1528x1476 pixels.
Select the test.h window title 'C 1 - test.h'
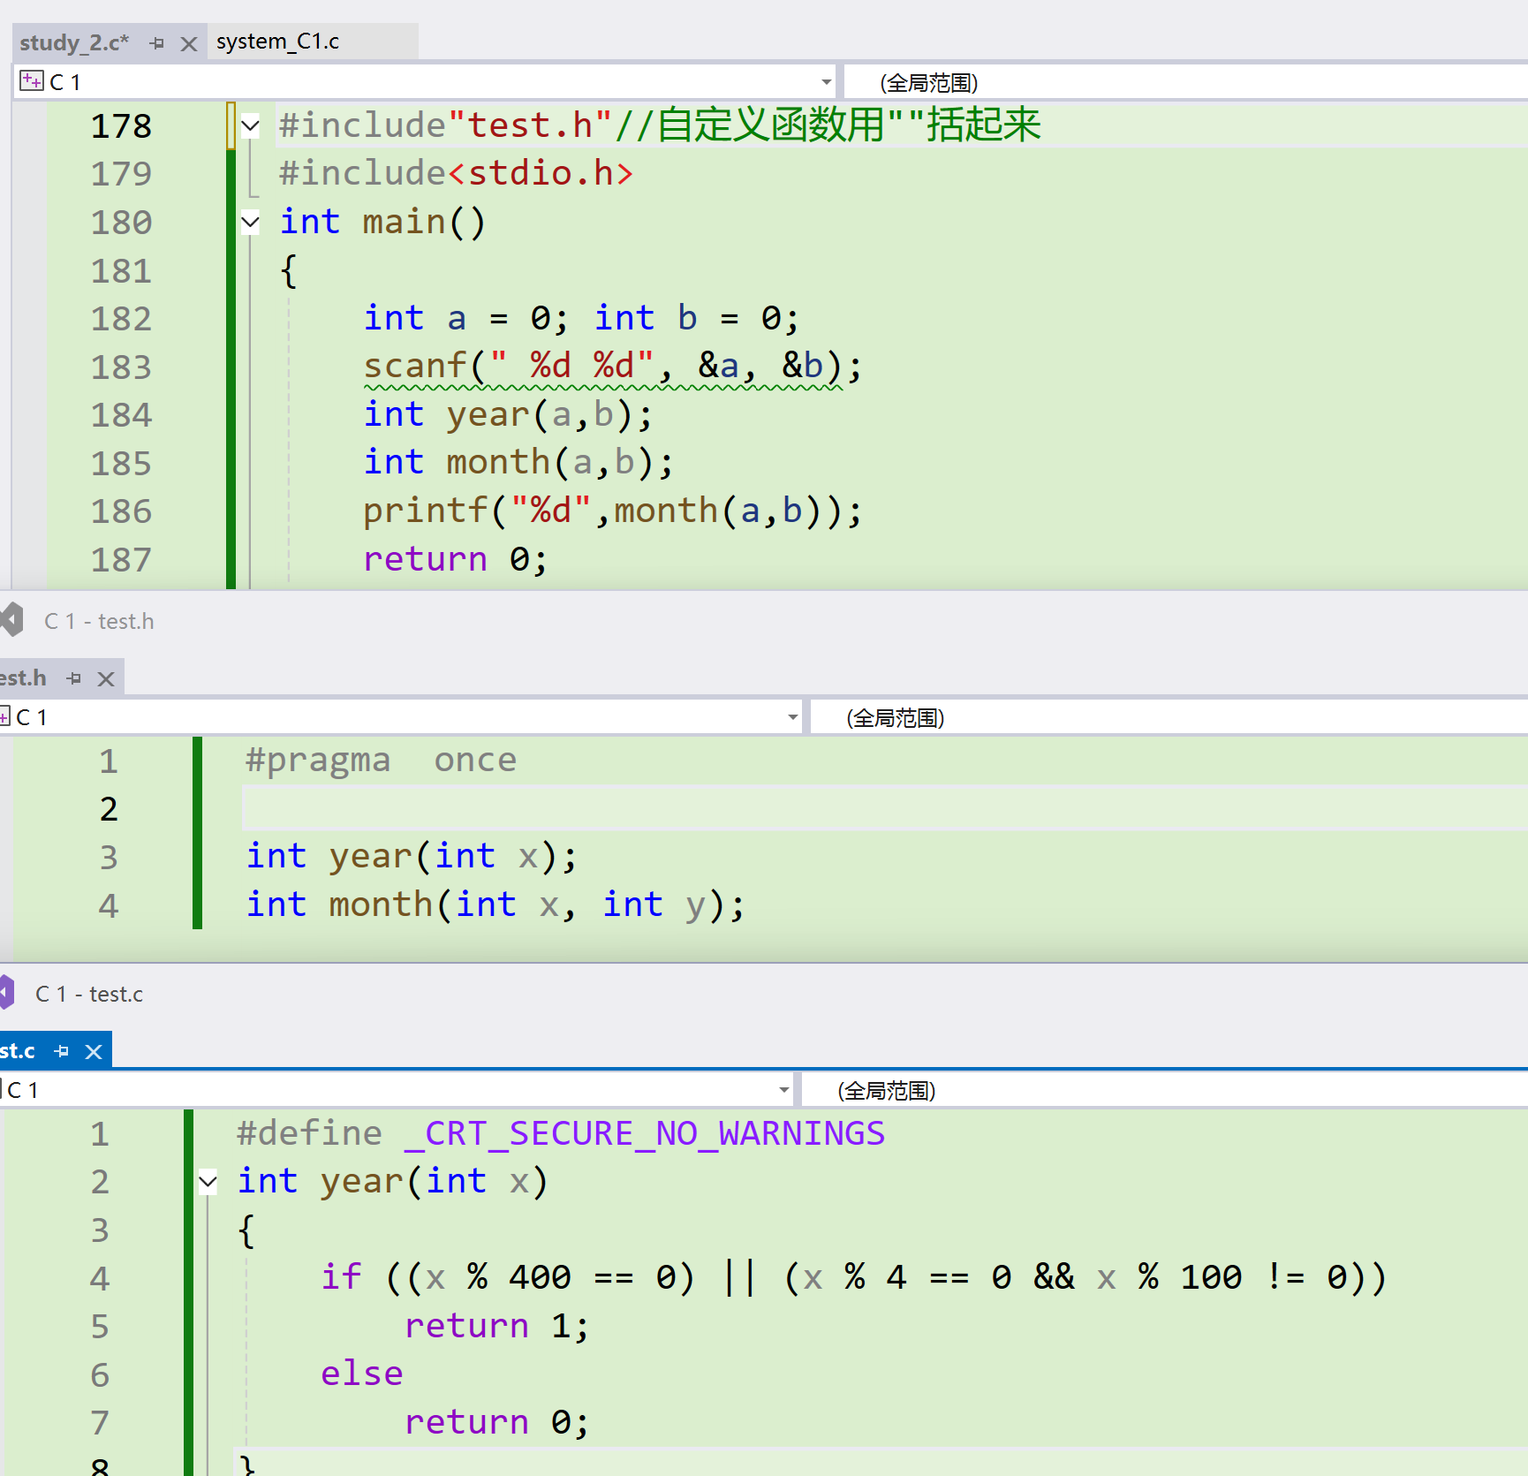[x=99, y=621]
